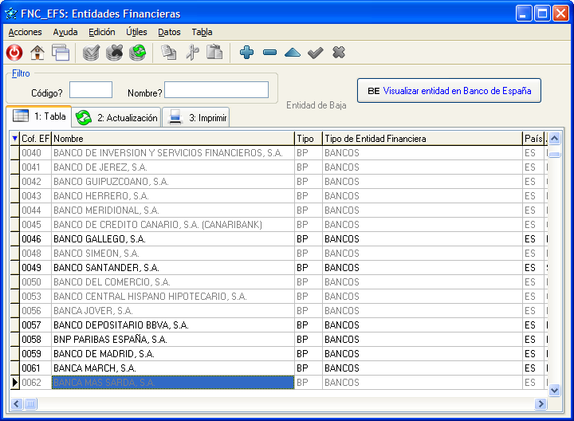The image size is (574, 421).
Task: Cancel changes with gray X icon
Action: pyautogui.click(x=339, y=53)
